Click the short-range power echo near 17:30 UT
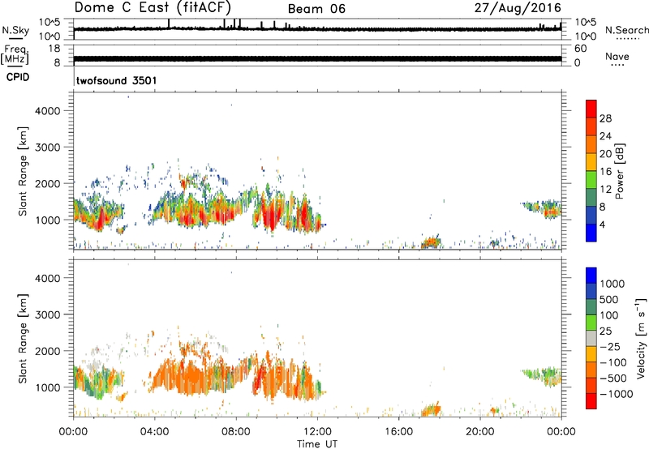The image size is (649, 449). [432, 242]
